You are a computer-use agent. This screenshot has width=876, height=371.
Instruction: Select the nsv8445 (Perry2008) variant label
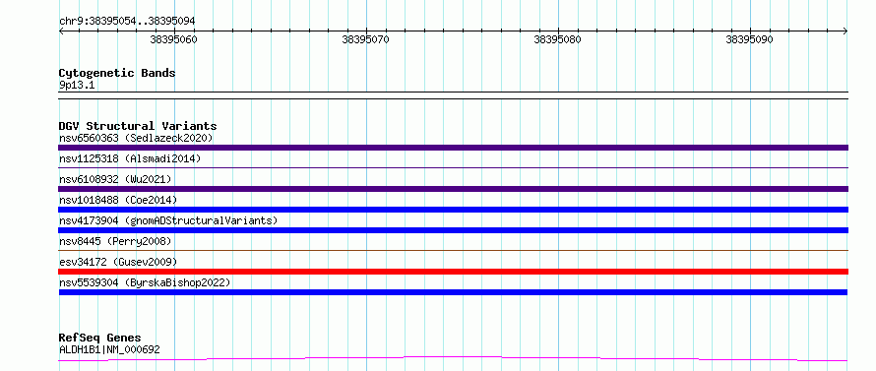tap(115, 241)
